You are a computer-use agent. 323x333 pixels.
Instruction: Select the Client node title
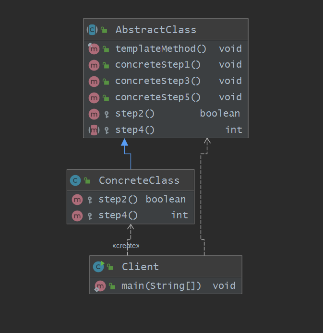point(140,267)
